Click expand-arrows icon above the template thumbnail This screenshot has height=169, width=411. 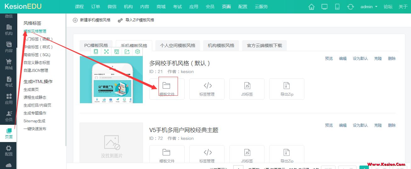[x=106, y=52]
